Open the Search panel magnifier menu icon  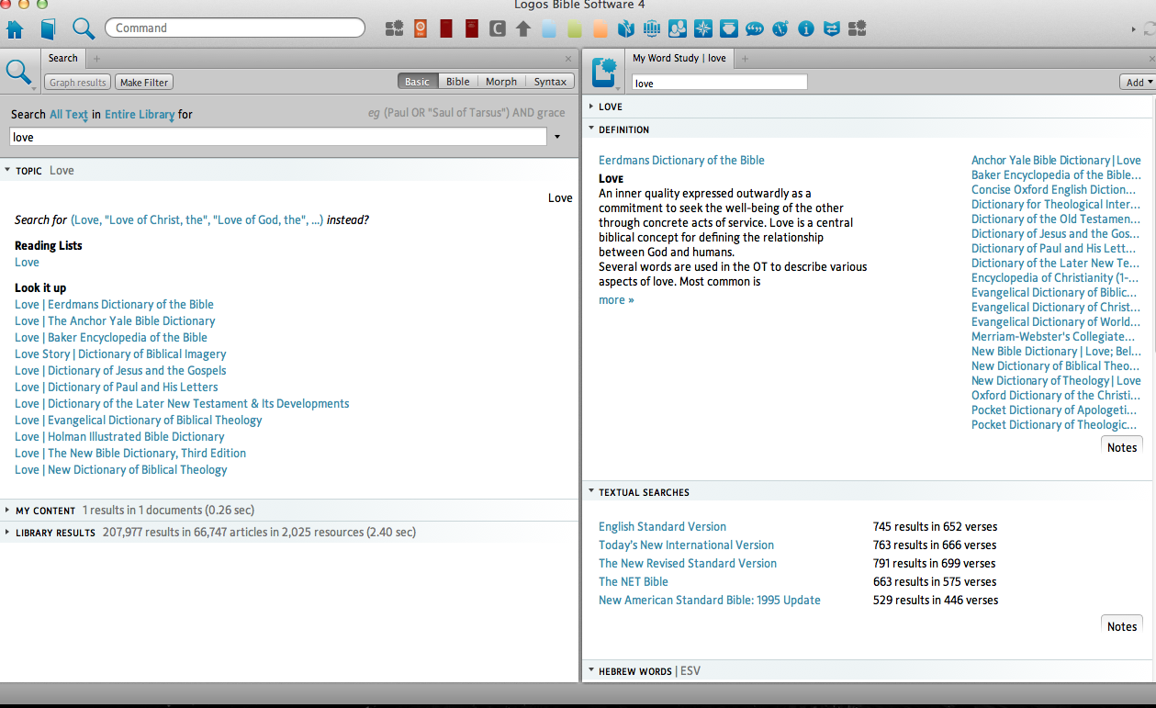pos(19,73)
